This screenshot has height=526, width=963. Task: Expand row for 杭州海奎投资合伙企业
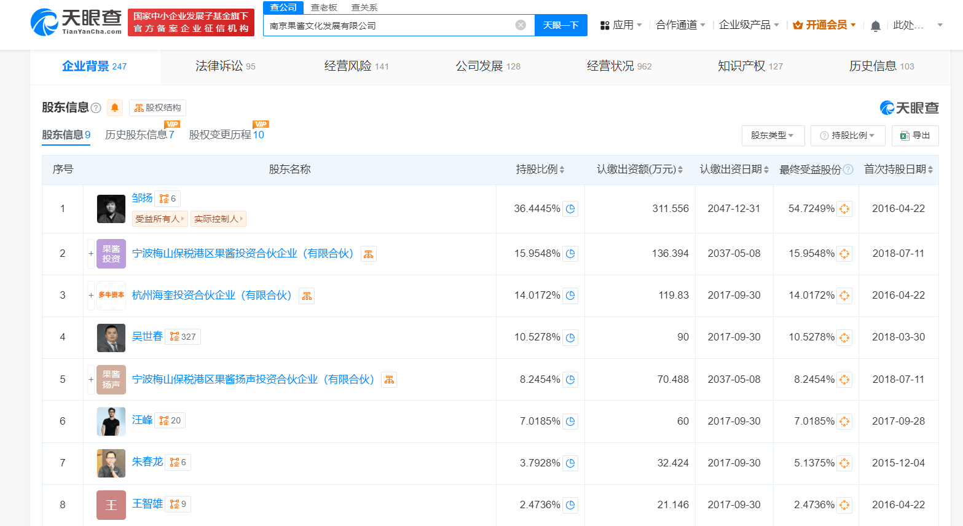click(x=91, y=296)
